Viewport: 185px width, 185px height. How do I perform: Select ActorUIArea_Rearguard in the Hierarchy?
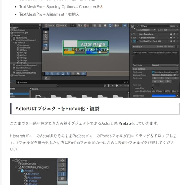tap(26, 65)
